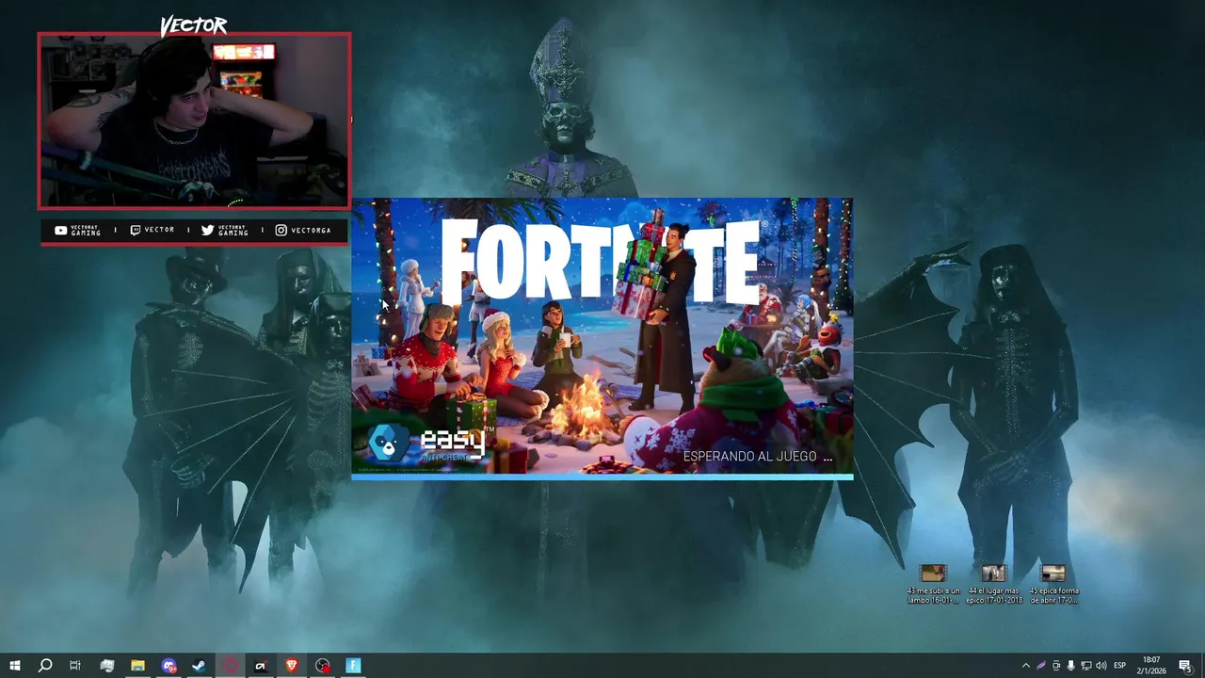Open the File Explorer folder icon
The image size is (1205, 678).
coord(137,666)
